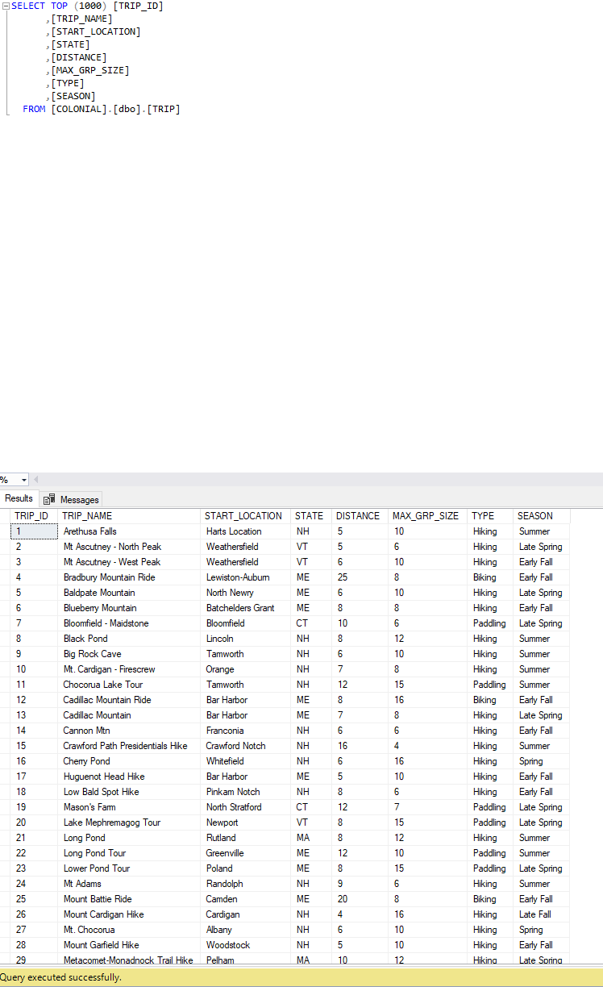Viewport: 603px width, 987px height.
Task: Select the START_LOCATION column header
Action: [243, 516]
